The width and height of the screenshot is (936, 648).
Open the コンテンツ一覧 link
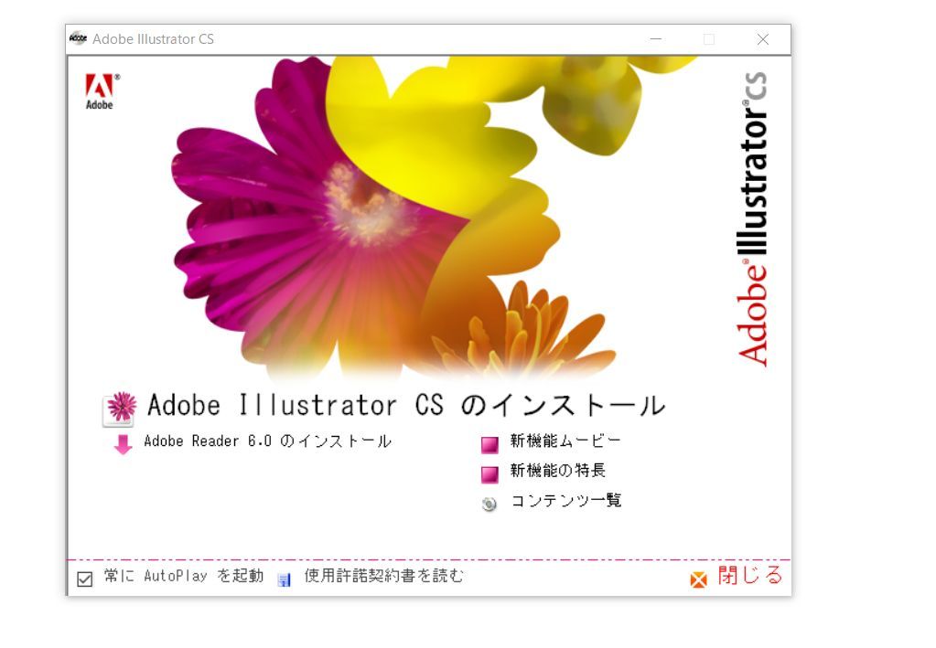(x=565, y=500)
